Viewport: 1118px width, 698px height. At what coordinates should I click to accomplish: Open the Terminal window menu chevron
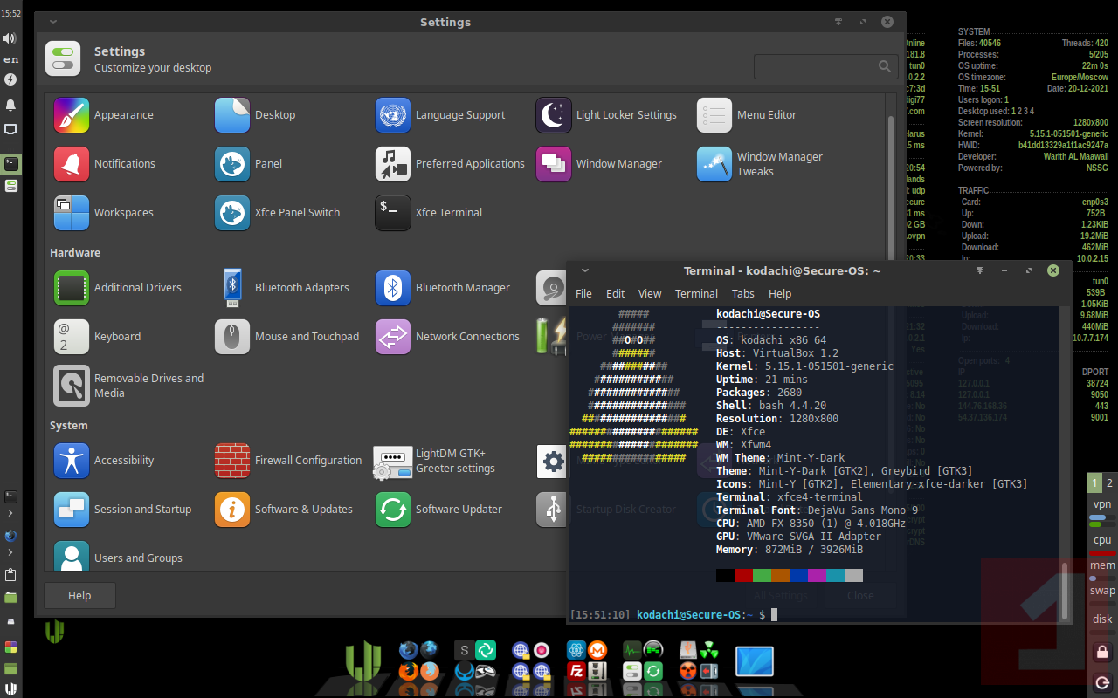point(585,270)
